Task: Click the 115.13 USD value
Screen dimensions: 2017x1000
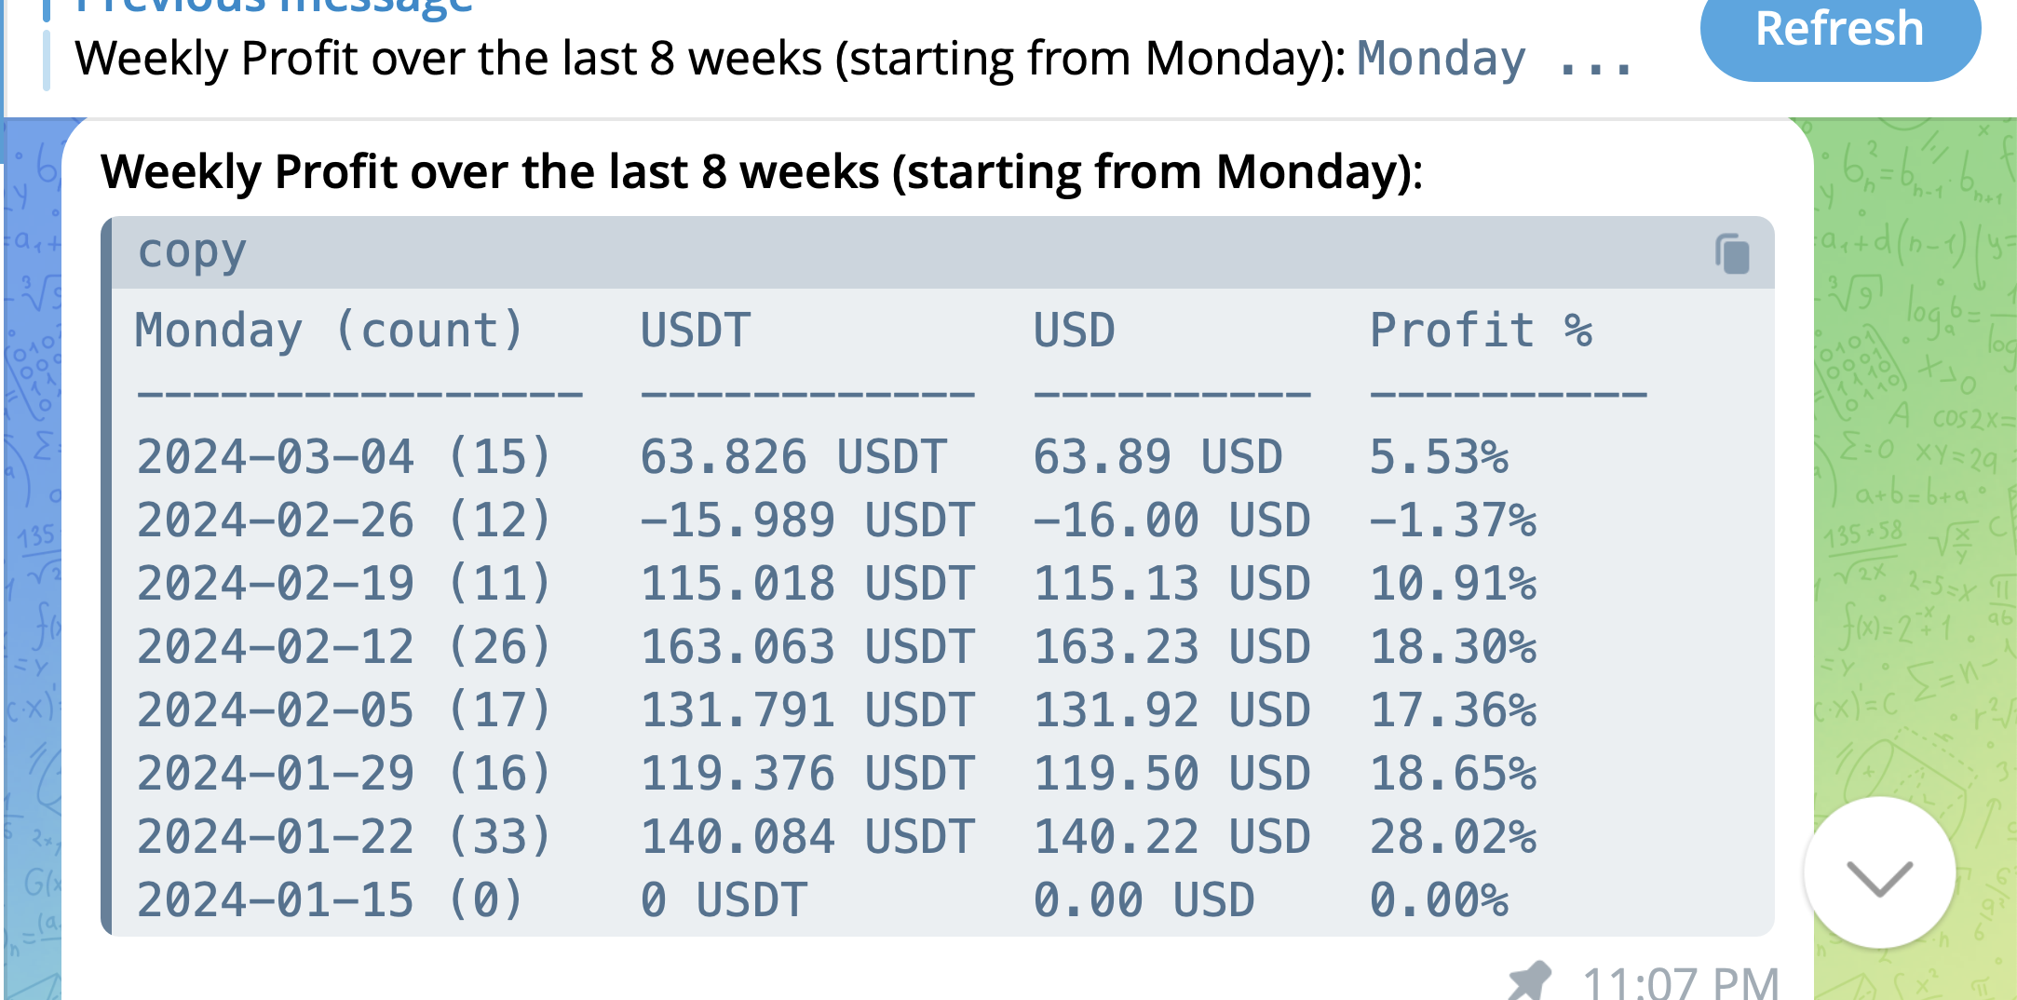Action: click(1171, 584)
